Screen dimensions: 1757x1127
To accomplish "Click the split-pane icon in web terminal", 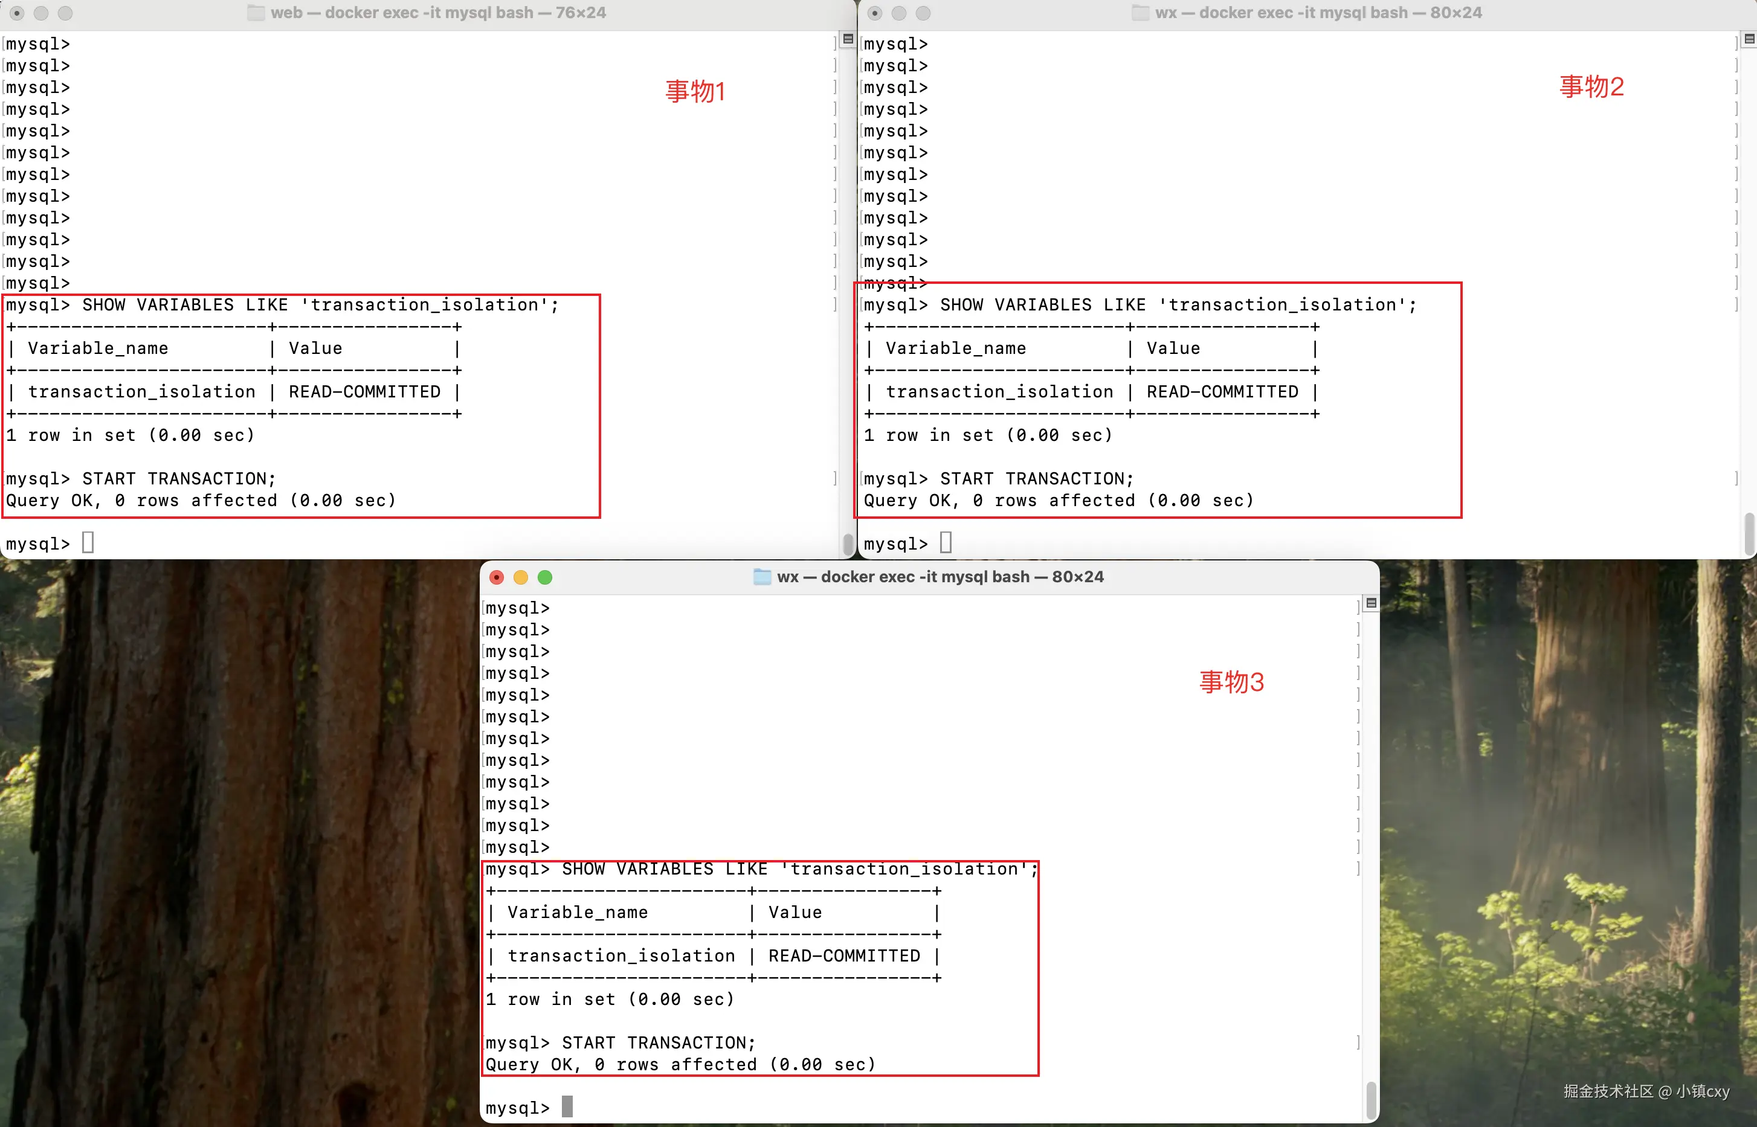I will coord(848,39).
